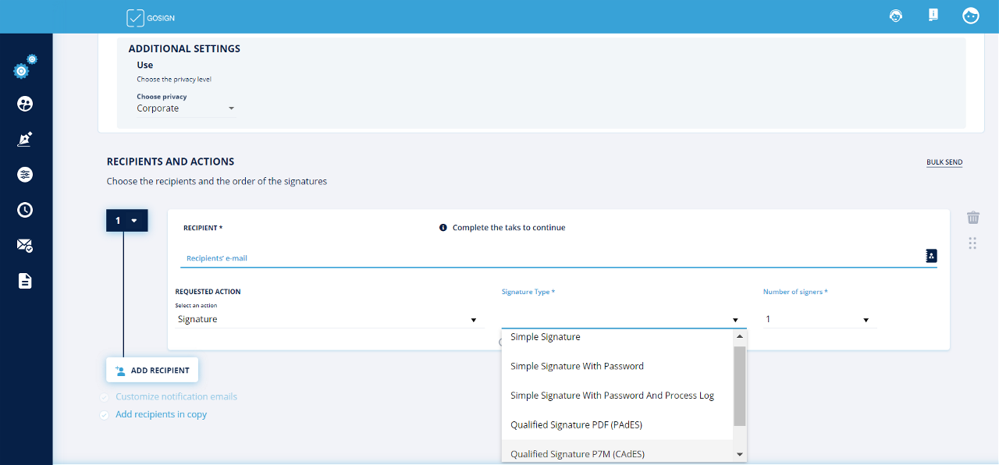Image resolution: width=999 pixels, height=465 pixels.
Task: Delete recipient using the trash icon
Action: click(x=972, y=218)
